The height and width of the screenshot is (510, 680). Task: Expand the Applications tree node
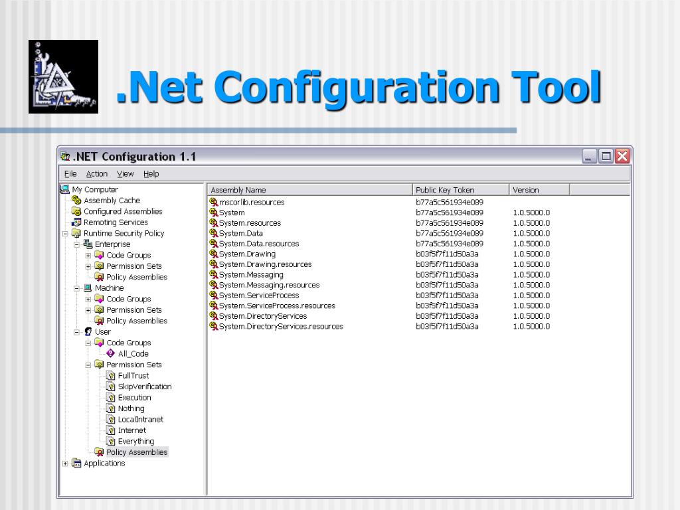[65, 464]
